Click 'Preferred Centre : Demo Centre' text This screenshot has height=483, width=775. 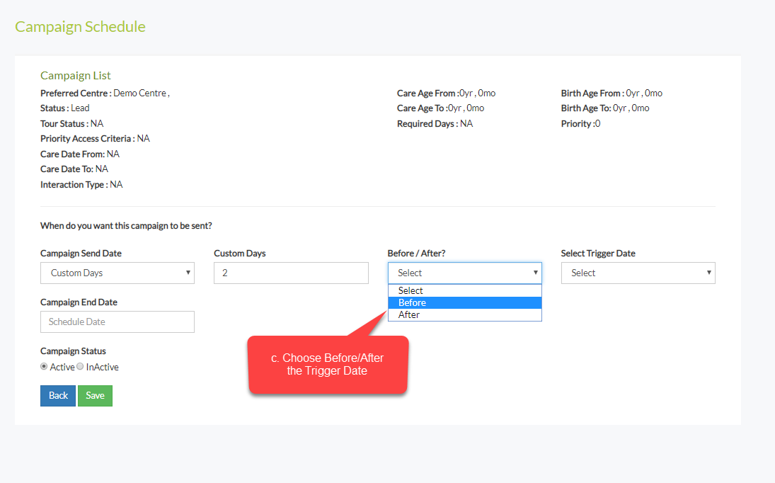(105, 93)
